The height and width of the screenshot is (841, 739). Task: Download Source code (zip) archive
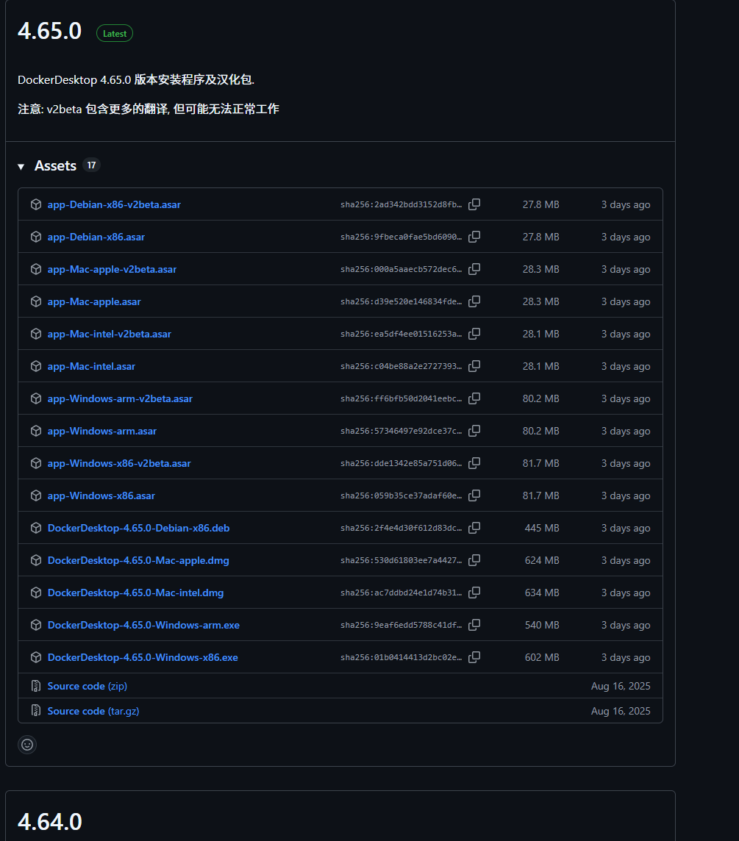pyautogui.click(x=87, y=686)
